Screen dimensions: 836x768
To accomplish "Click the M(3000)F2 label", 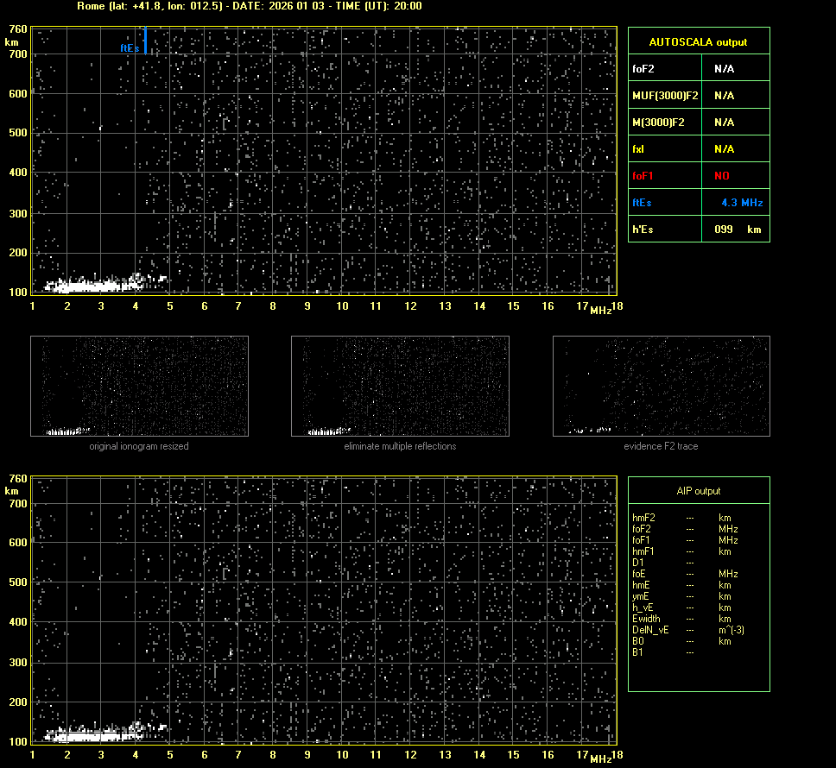I will click(658, 123).
